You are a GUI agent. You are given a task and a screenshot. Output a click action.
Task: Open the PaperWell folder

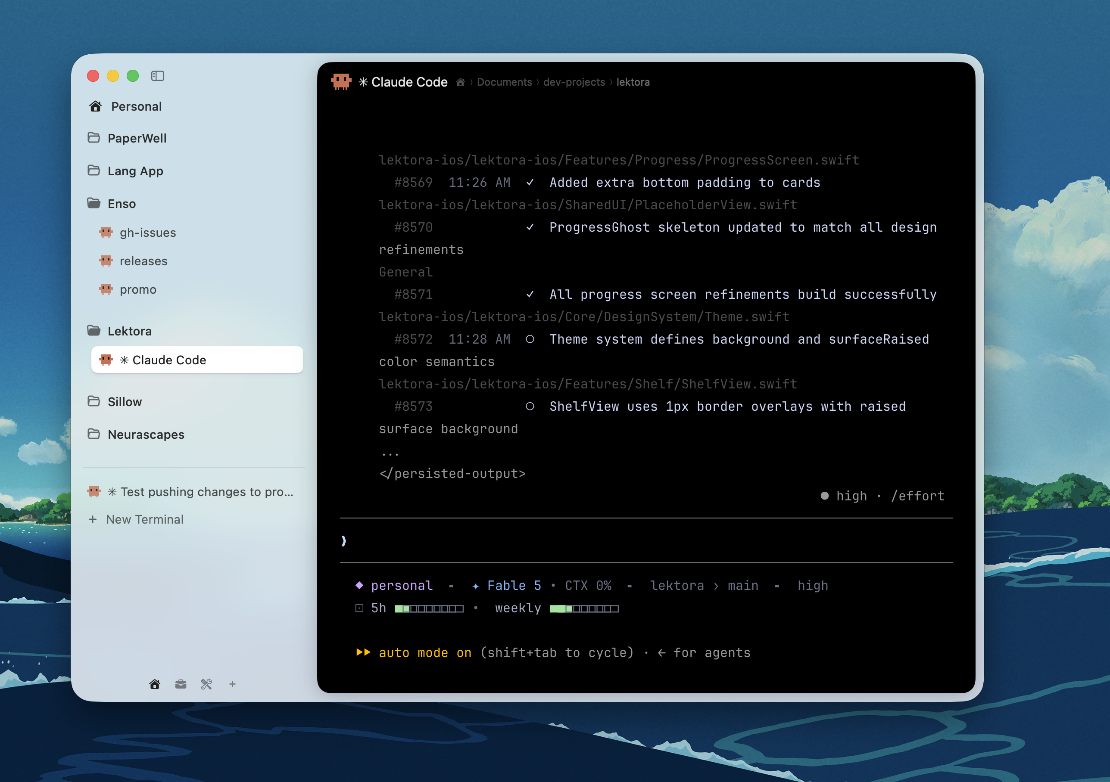[127, 138]
